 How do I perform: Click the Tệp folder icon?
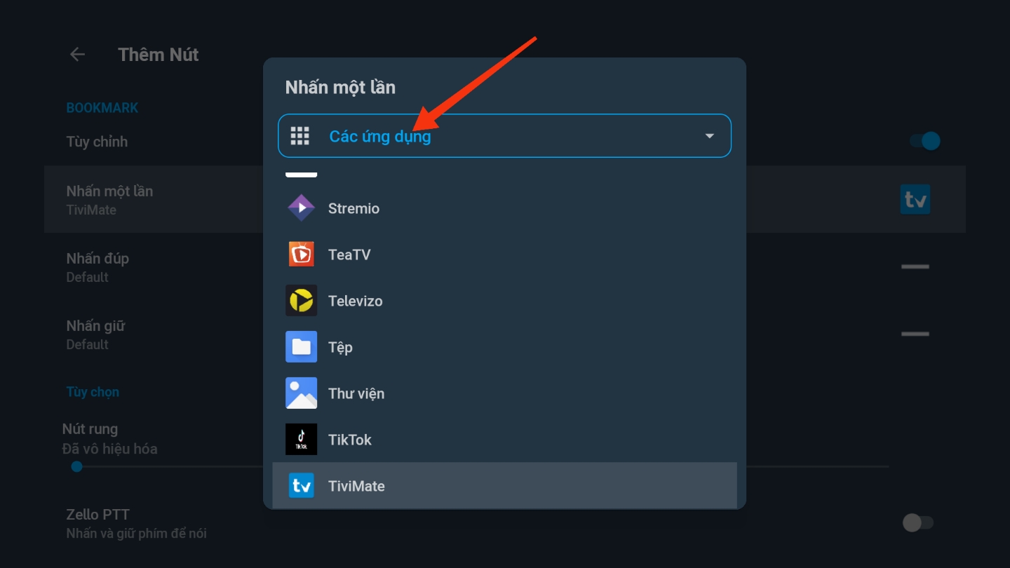coord(301,347)
